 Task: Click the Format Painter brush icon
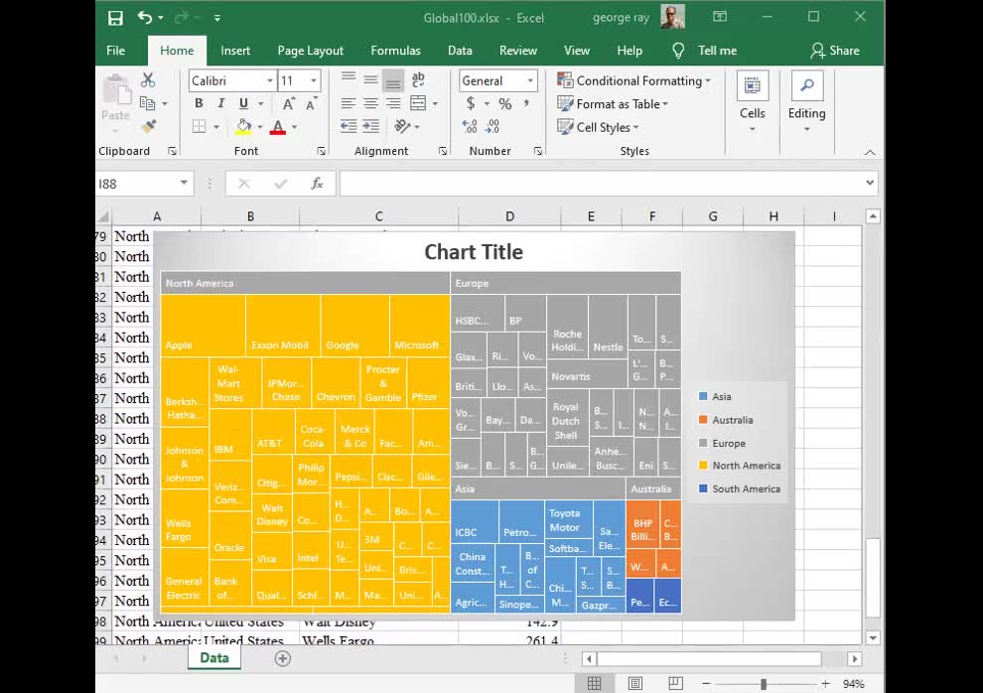click(149, 126)
